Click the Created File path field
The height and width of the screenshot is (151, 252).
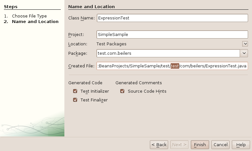pyautogui.click(x=172, y=66)
